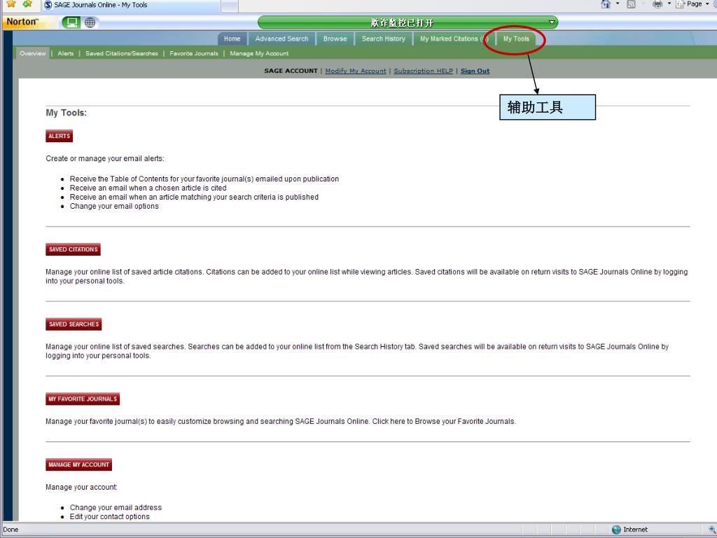Click the Norton computer monitor icon
The image size is (717, 538).
pyautogui.click(x=71, y=22)
